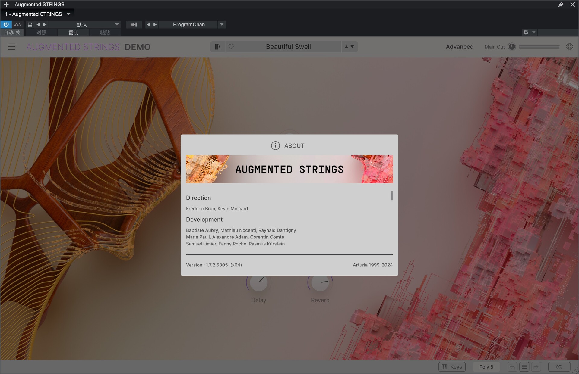Click the ProgramChan field
The height and width of the screenshot is (374, 579).
point(188,24)
